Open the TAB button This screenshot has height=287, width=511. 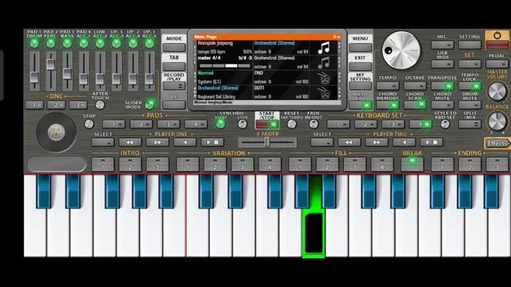pyautogui.click(x=174, y=66)
